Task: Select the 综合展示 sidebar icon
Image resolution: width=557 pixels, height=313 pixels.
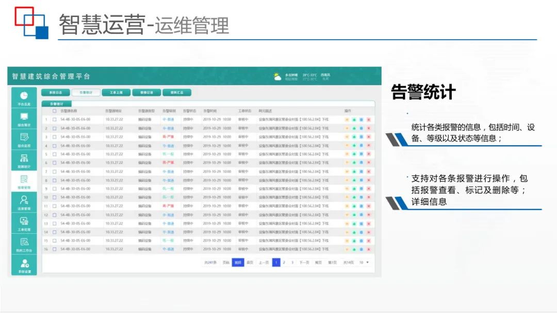Action: click(25, 120)
